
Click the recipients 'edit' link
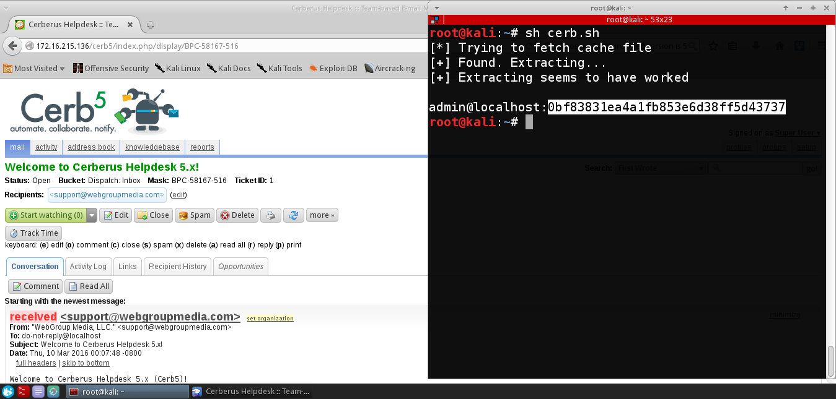[178, 195]
